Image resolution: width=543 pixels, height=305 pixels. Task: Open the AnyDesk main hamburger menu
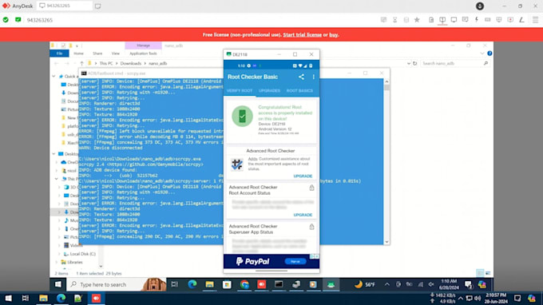tap(535, 20)
